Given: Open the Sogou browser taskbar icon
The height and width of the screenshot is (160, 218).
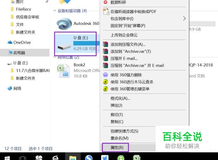Looking at the screenshot, I should pos(89,157).
